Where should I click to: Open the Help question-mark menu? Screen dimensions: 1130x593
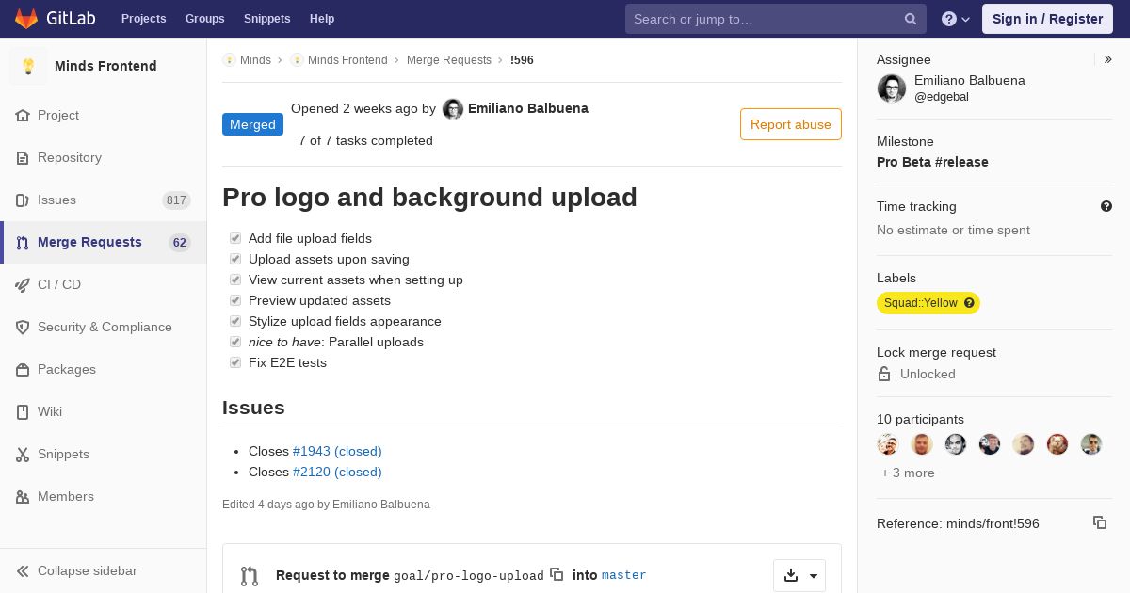(956, 19)
